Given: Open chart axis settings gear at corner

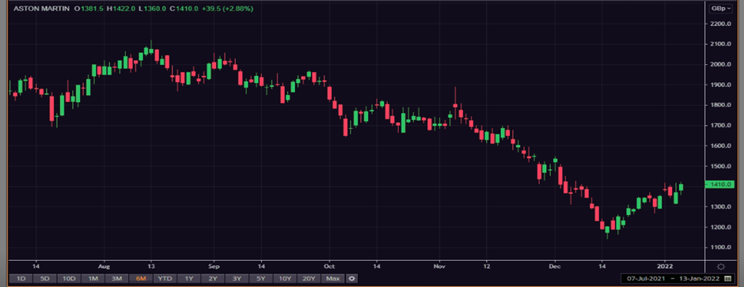Looking at the screenshot, I should pos(720,266).
